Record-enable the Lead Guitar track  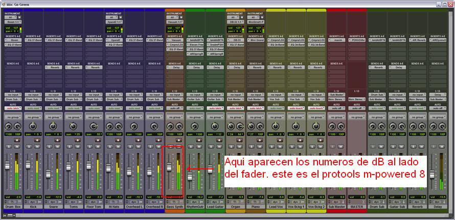coord(219,140)
